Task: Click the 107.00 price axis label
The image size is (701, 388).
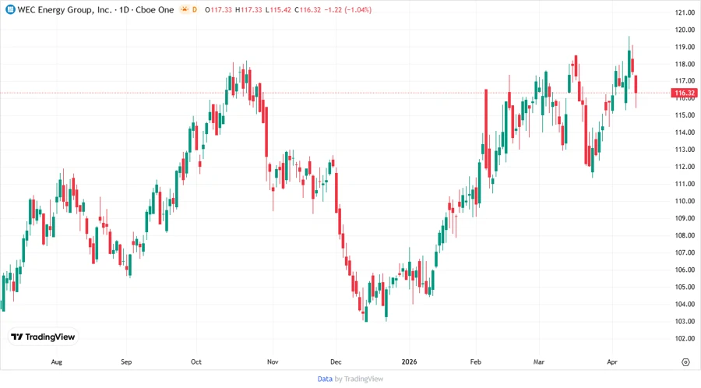Action: 685,252
